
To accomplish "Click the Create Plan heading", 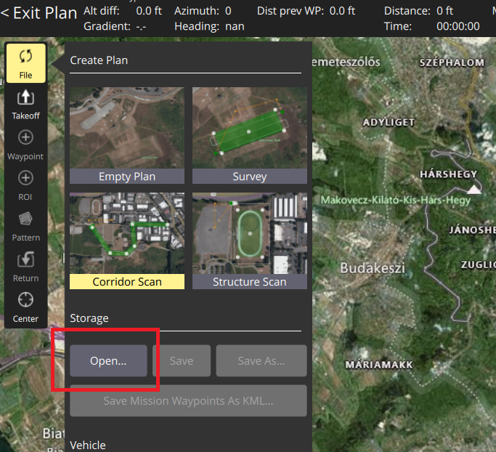I will tap(99, 60).
